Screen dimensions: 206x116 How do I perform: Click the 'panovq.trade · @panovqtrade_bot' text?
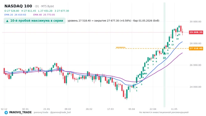(52, 112)
